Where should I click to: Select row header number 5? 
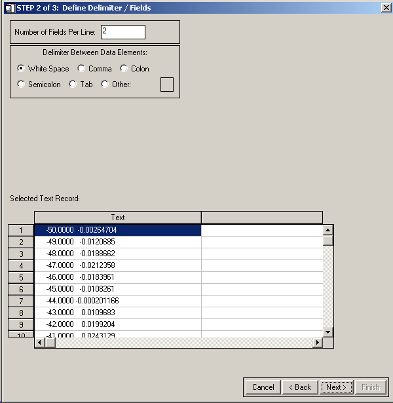tap(21, 277)
